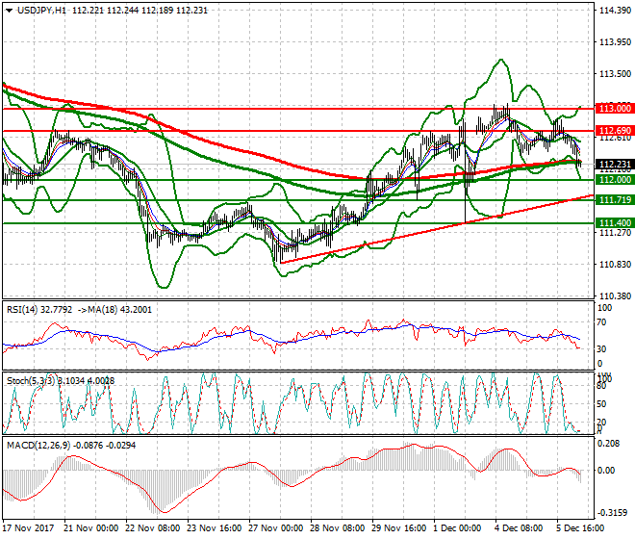This screenshot has height=539, width=635.
Task: Click the current price label 112.231
Action: pos(615,165)
